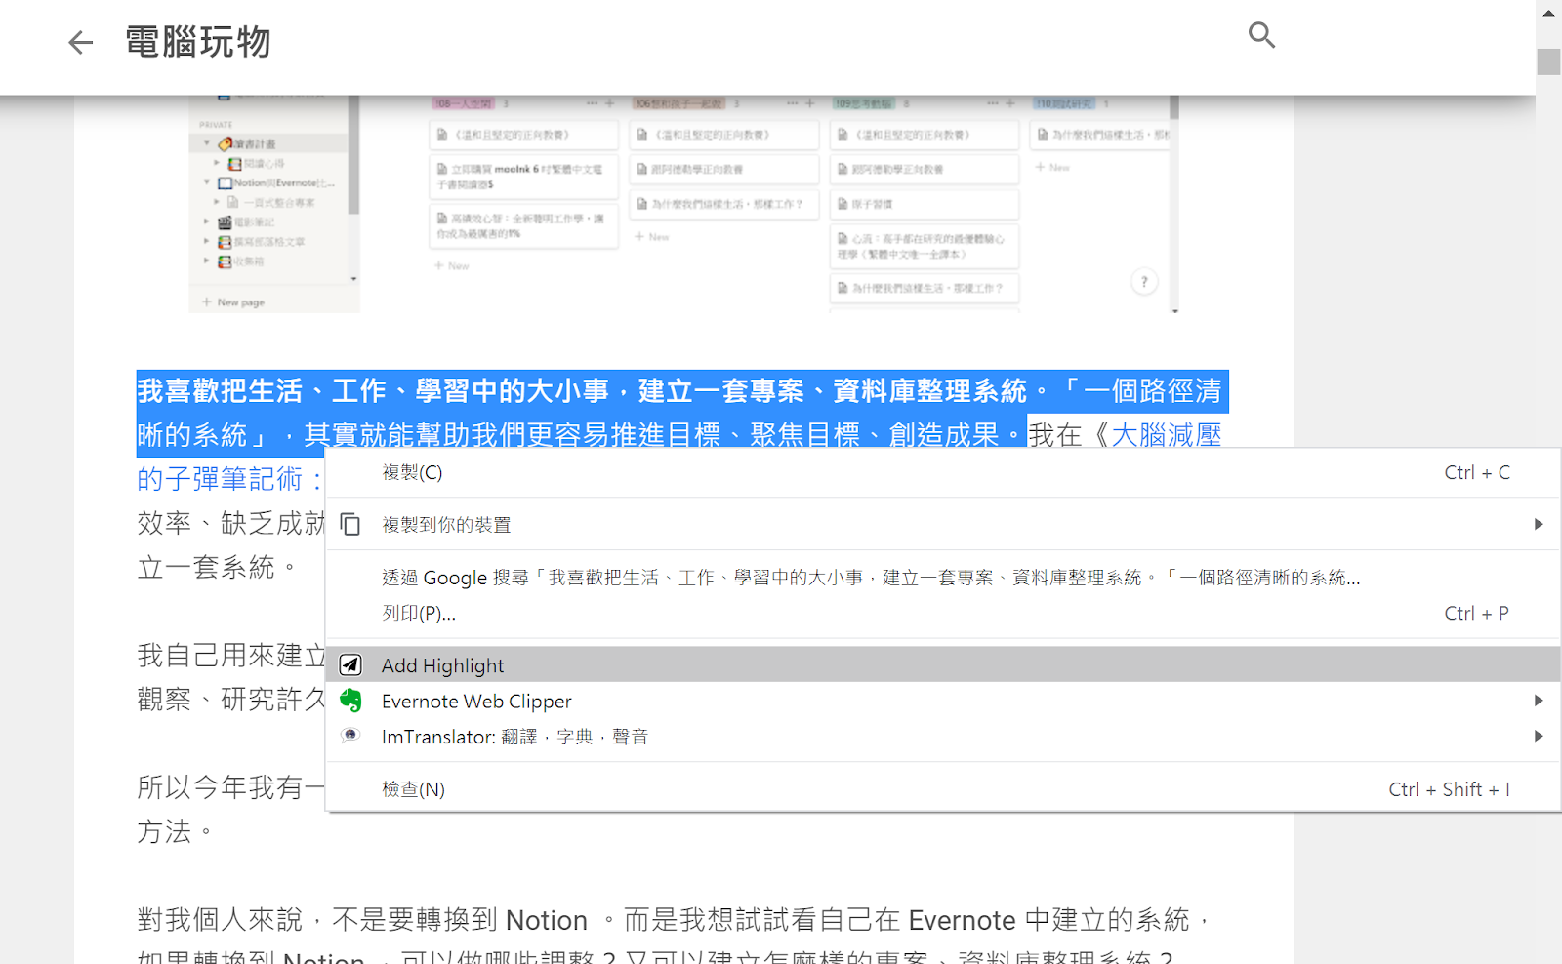The width and height of the screenshot is (1562, 964).
Task: Click the copy-to-device icon
Action: 350,525
